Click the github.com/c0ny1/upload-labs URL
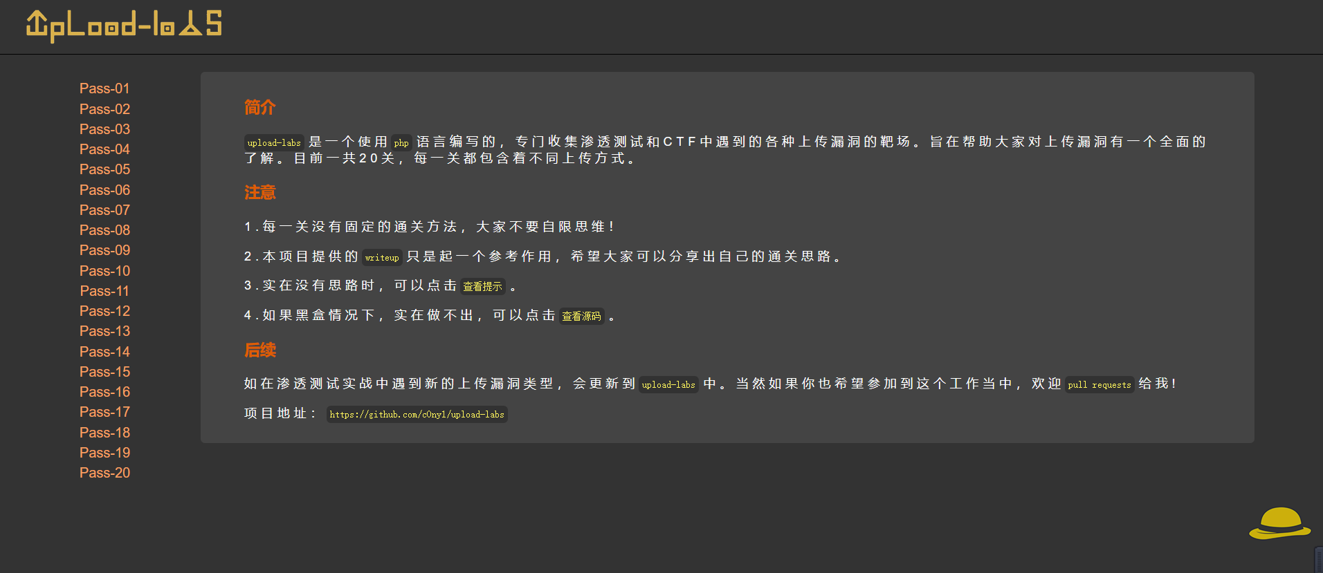Viewport: 1323px width, 573px height. click(417, 415)
